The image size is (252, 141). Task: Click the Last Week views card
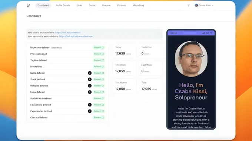pos(150,68)
